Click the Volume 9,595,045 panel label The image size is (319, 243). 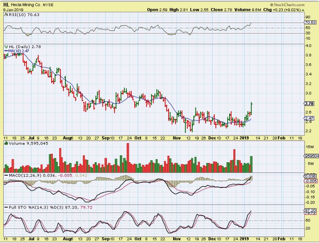(x=28, y=144)
